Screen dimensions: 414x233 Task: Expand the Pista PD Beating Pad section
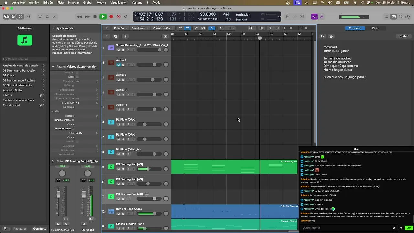point(53,161)
